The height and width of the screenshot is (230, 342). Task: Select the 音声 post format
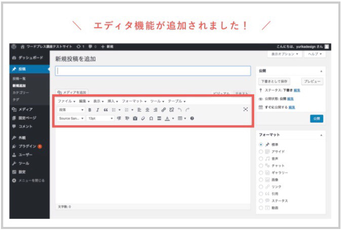point(261,159)
